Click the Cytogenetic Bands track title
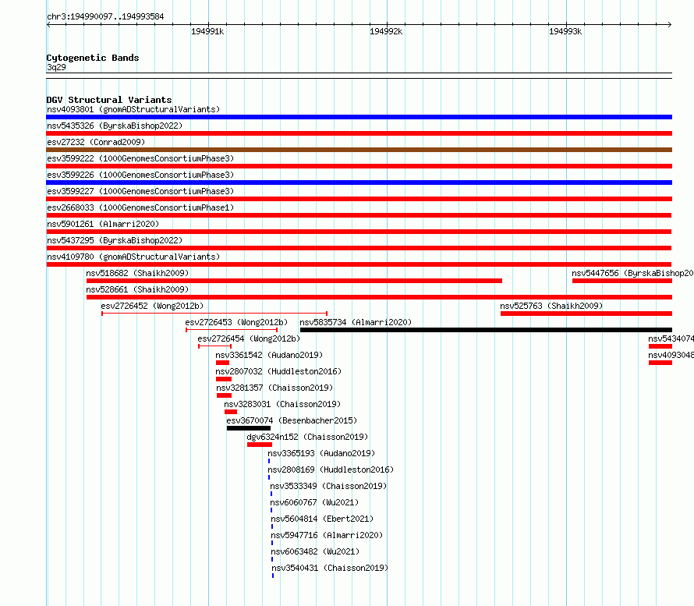Viewport: 694px width, 606px height. click(x=93, y=58)
